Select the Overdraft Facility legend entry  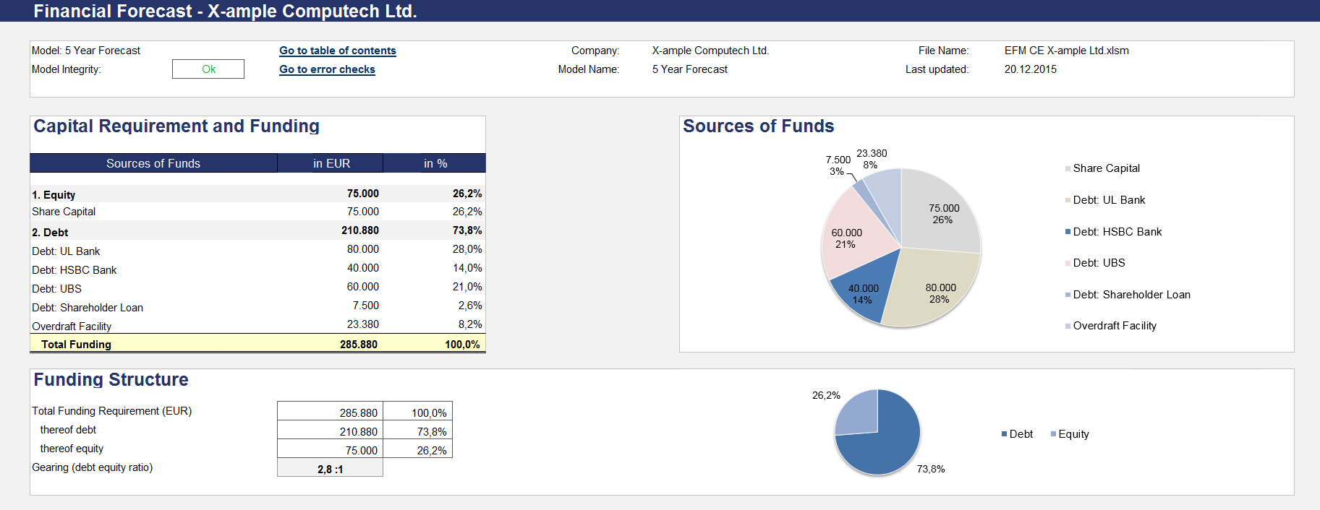click(x=1114, y=326)
